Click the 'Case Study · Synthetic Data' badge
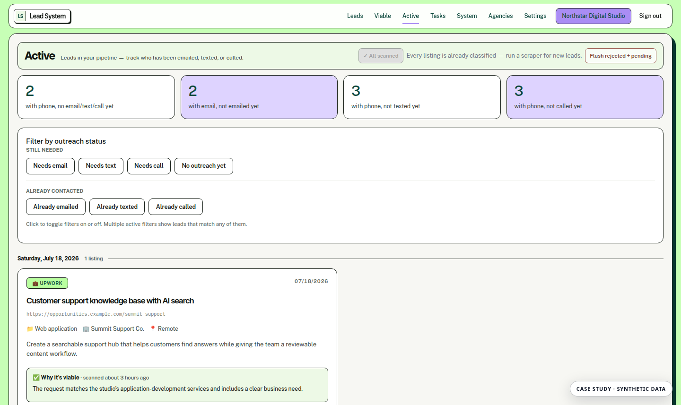The height and width of the screenshot is (405, 681). coord(621,389)
